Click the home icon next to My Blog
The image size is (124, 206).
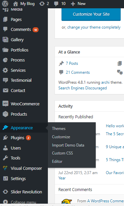[x=16, y=4]
